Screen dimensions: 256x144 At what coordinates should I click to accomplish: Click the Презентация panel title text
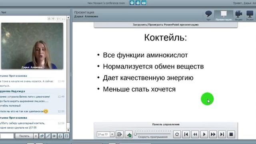coord(84,12)
